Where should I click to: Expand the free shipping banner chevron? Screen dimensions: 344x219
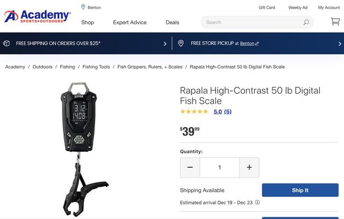[165, 44]
